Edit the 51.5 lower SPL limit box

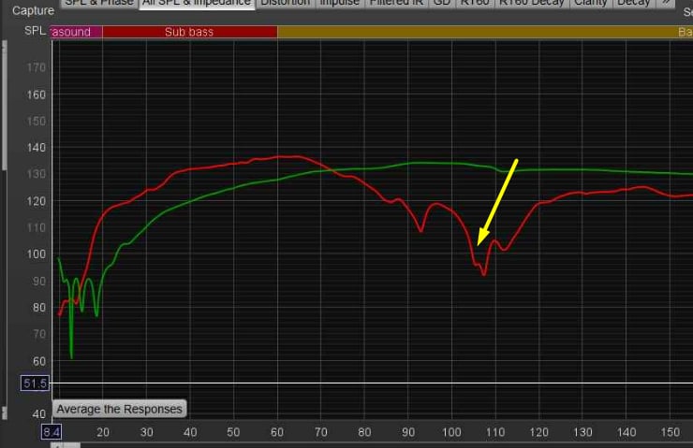[35, 383]
